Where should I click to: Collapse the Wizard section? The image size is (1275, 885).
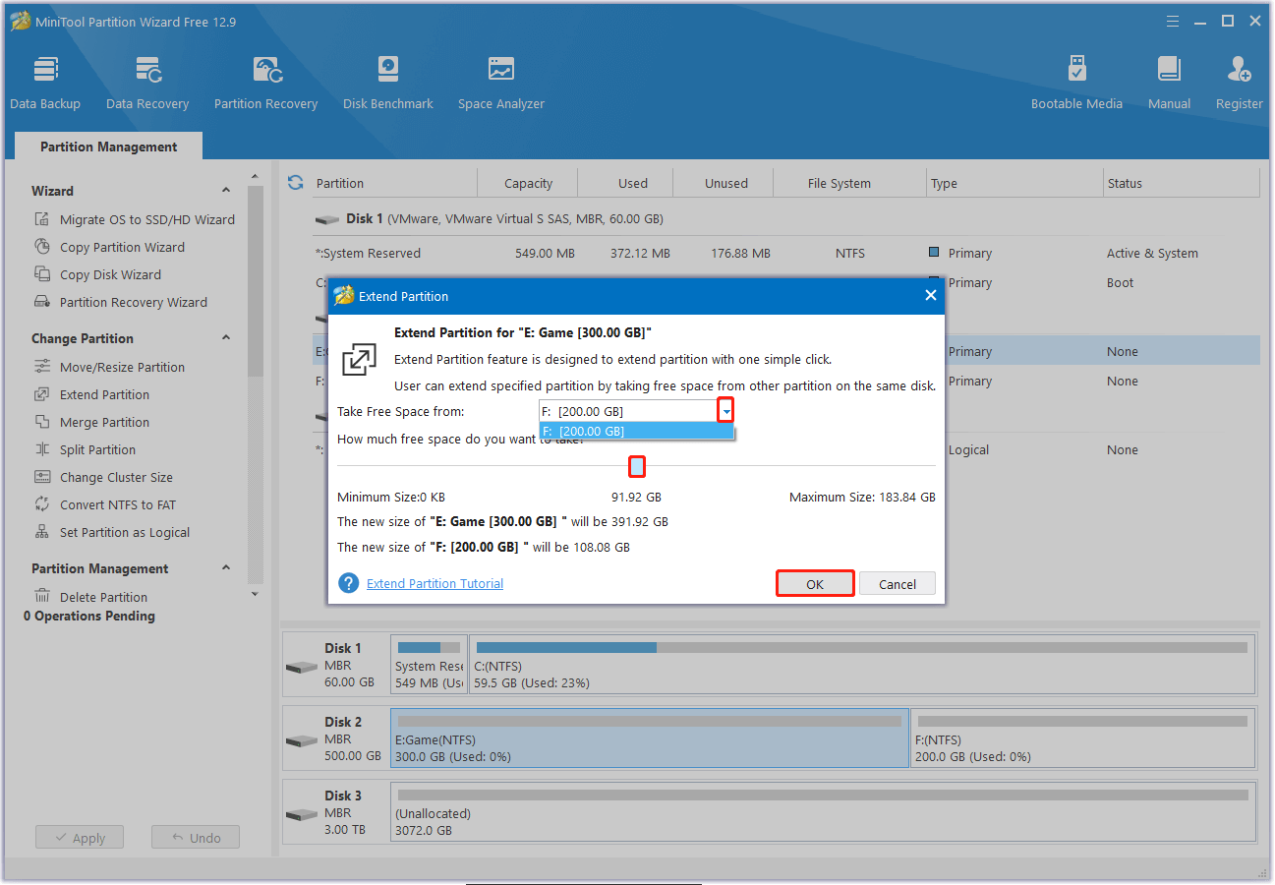tap(226, 191)
